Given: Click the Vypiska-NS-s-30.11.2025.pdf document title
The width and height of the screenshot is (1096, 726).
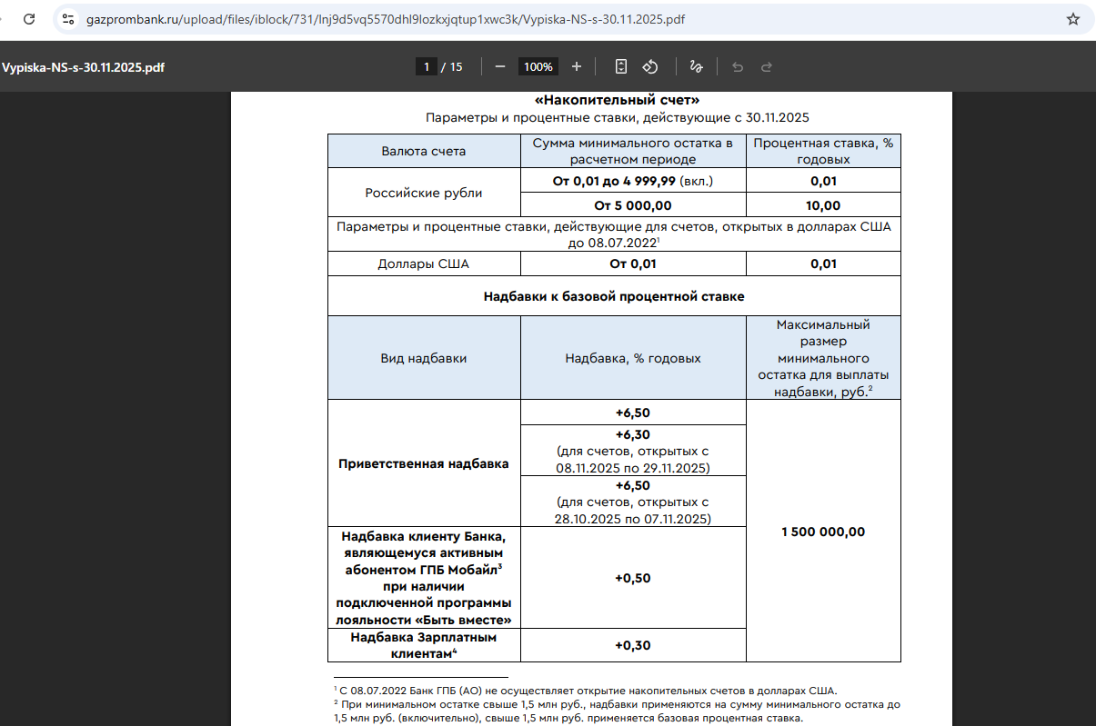Looking at the screenshot, I should pos(83,66).
